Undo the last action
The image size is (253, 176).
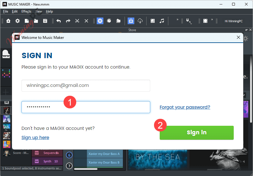pos(59,21)
